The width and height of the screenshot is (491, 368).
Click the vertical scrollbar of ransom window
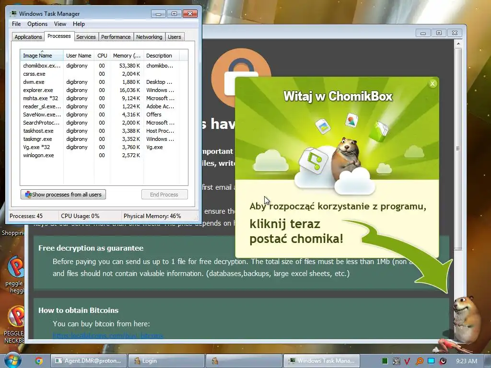[x=458, y=149]
